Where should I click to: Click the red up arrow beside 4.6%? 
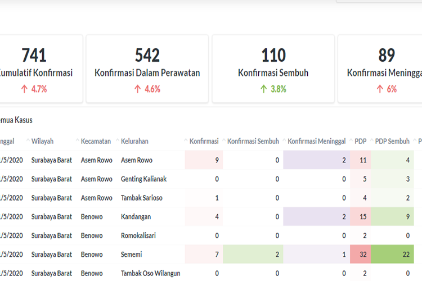(x=137, y=89)
